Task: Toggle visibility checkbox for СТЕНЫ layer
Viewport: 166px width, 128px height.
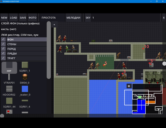Action: tap(3, 44)
